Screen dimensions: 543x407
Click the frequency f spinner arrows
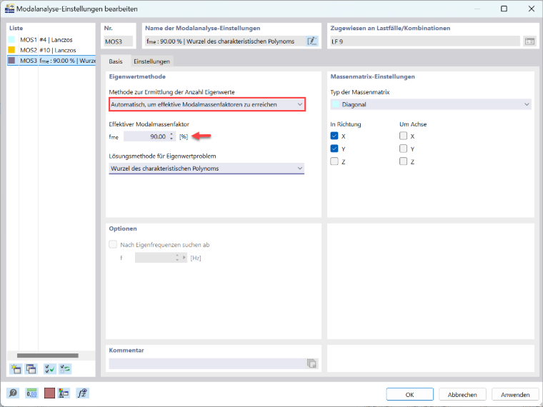(177, 258)
